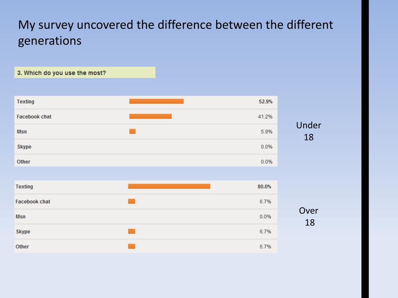
Task: Click the Facebook chat label in Over 18 table
Action: pyautogui.click(x=33, y=201)
